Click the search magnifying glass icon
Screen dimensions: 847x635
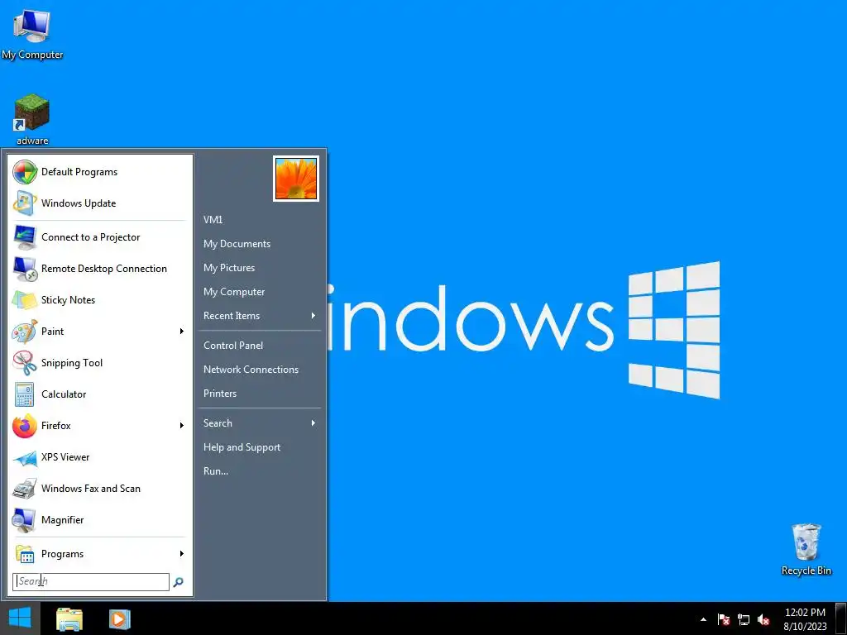tap(179, 582)
